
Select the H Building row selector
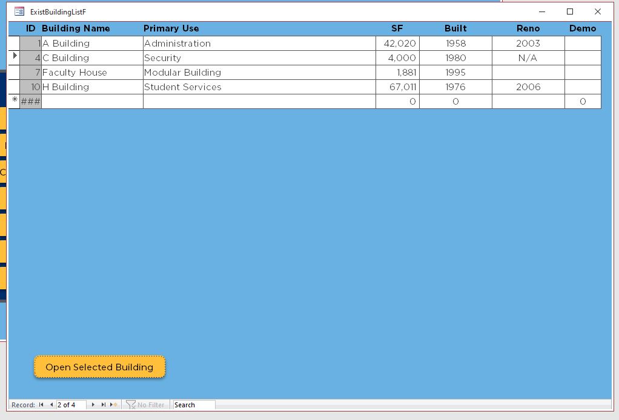pyautogui.click(x=15, y=87)
